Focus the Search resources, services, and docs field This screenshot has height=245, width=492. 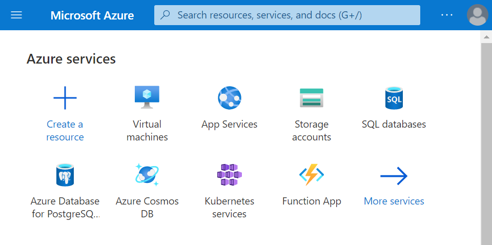(x=287, y=15)
